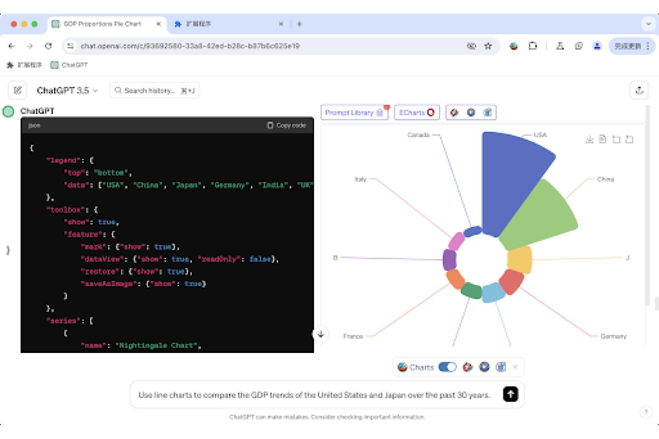Image resolution: width=659 pixels, height=439 pixels.
Task: Open the share/export icon at top right
Action: click(x=639, y=90)
